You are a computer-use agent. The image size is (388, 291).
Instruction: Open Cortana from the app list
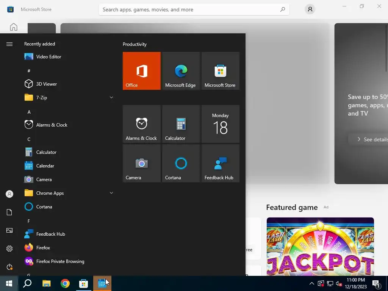(69, 207)
